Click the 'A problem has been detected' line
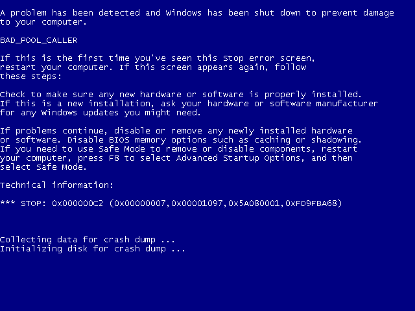The width and height of the screenshot is (415, 311). 197,13
